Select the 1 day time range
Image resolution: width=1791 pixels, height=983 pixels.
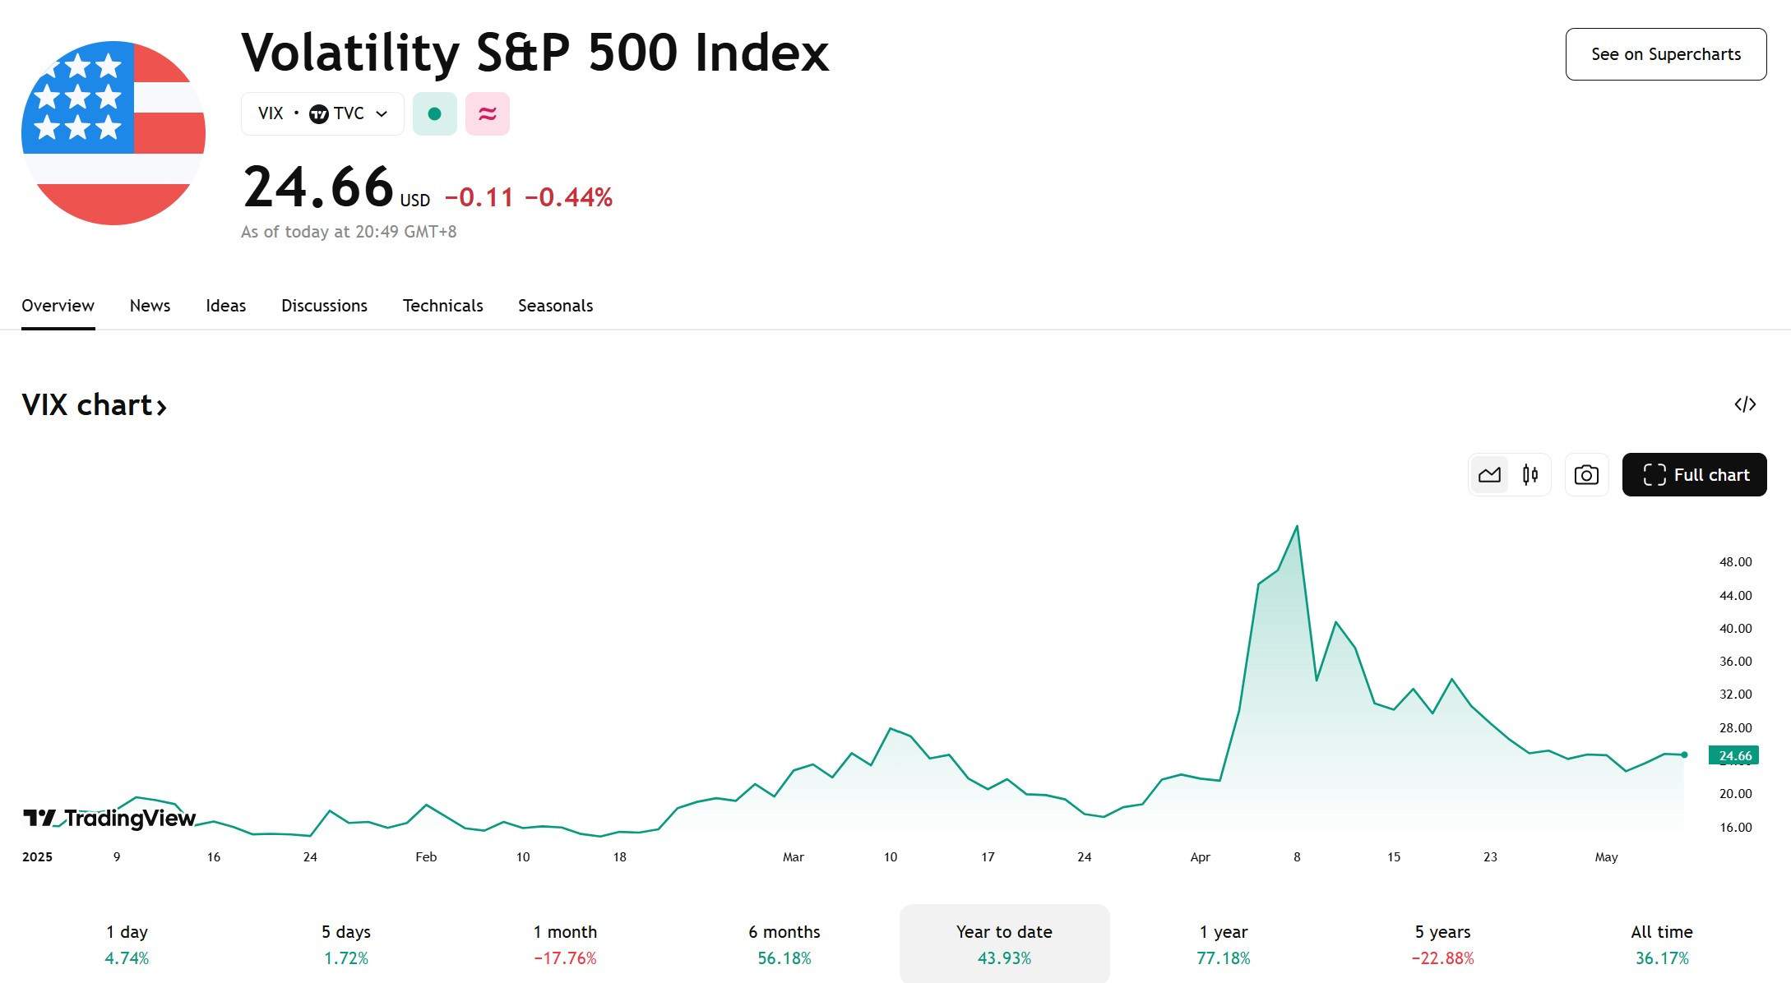127,944
